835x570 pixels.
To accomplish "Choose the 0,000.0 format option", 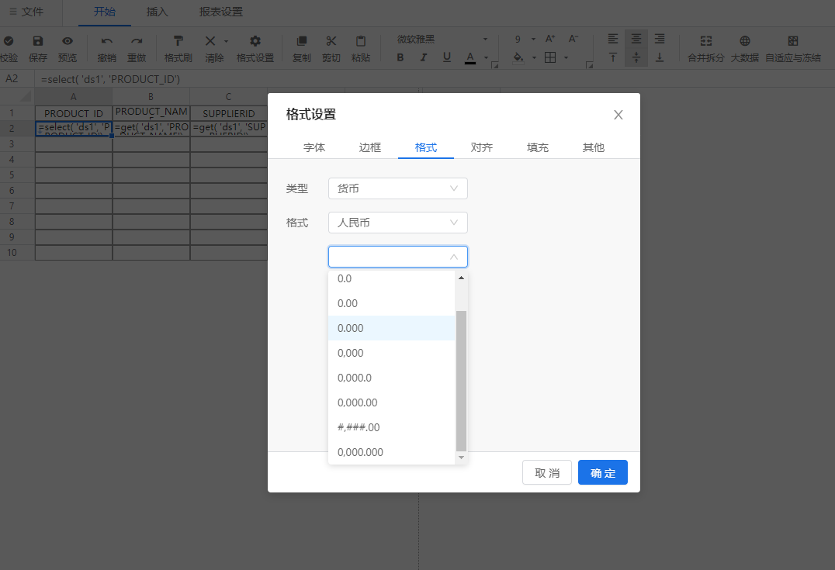I will point(391,378).
